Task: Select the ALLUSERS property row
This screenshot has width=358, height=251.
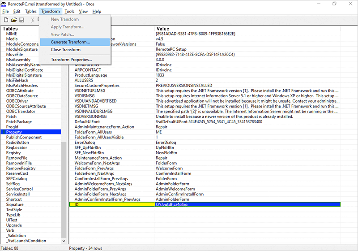Action: (84, 80)
